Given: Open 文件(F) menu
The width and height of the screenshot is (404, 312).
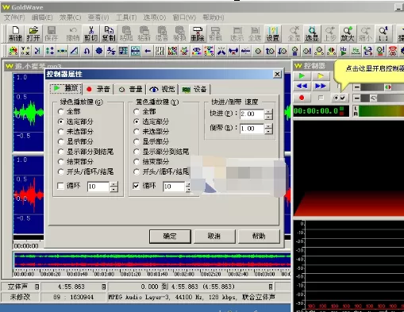Looking at the screenshot, I should (x=14, y=17).
